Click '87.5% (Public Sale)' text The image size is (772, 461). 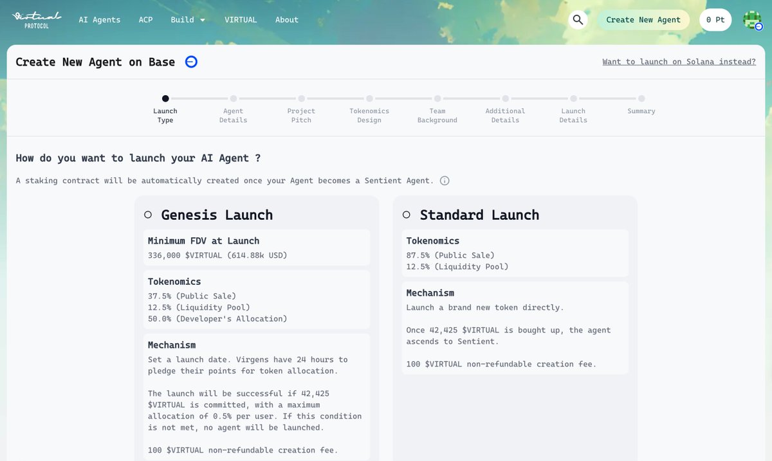pyautogui.click(x=450, y=255)
